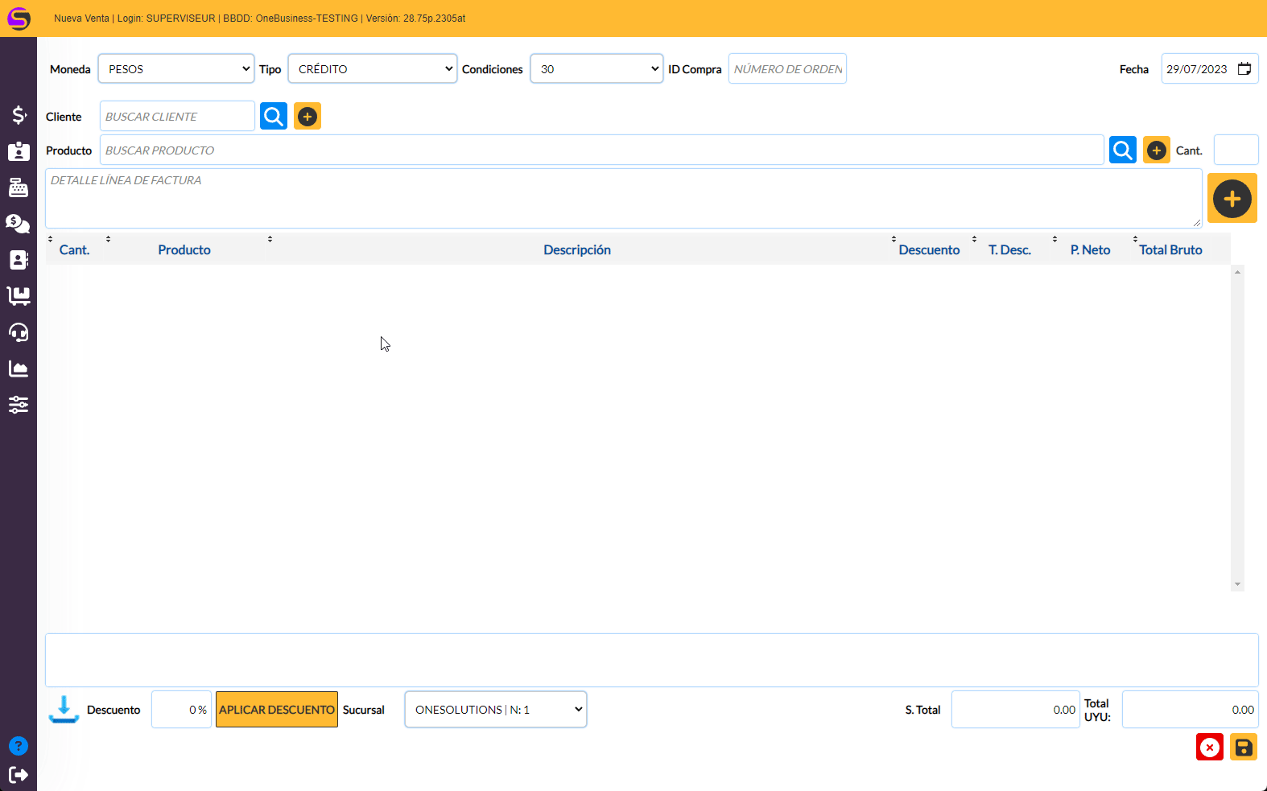Image resolution: width=1267 pixels, height=791 pixels.
Task: Add a new client with plus icon
Action: point(307,117)
